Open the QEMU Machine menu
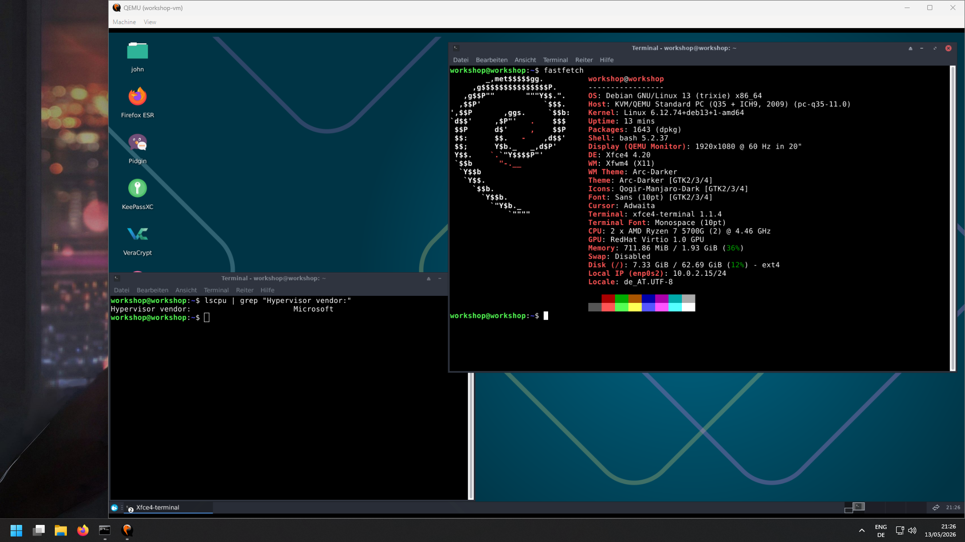 [124, 22]
